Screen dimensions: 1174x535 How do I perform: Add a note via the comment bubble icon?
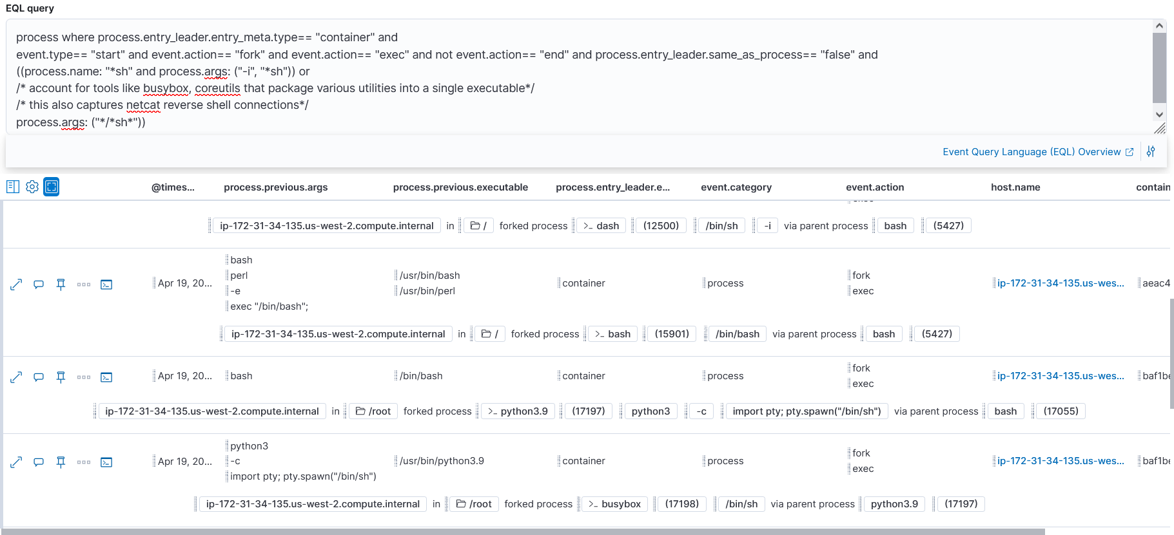point(38,284)
